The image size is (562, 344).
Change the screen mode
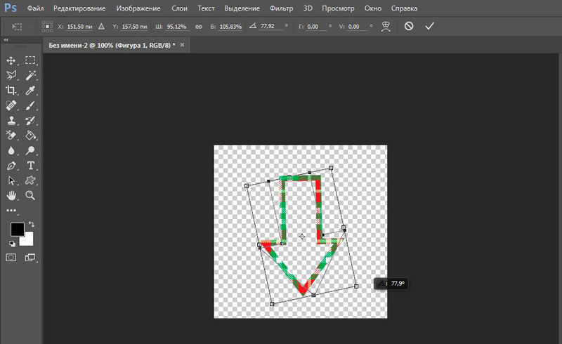click(30, 257)
